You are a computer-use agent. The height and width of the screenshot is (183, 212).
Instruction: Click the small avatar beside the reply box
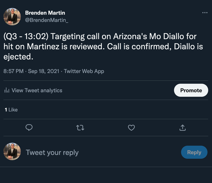pos(12,152)
